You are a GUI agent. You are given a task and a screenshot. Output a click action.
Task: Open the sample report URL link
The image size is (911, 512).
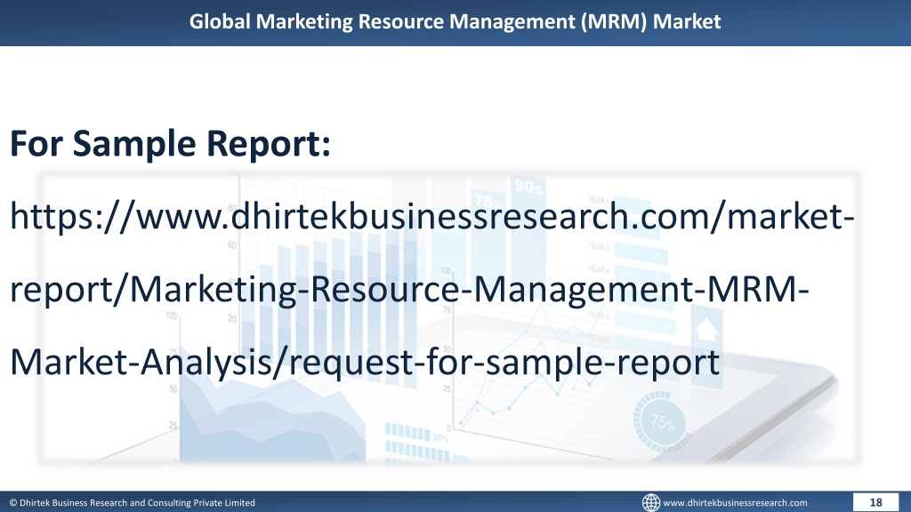432,289
